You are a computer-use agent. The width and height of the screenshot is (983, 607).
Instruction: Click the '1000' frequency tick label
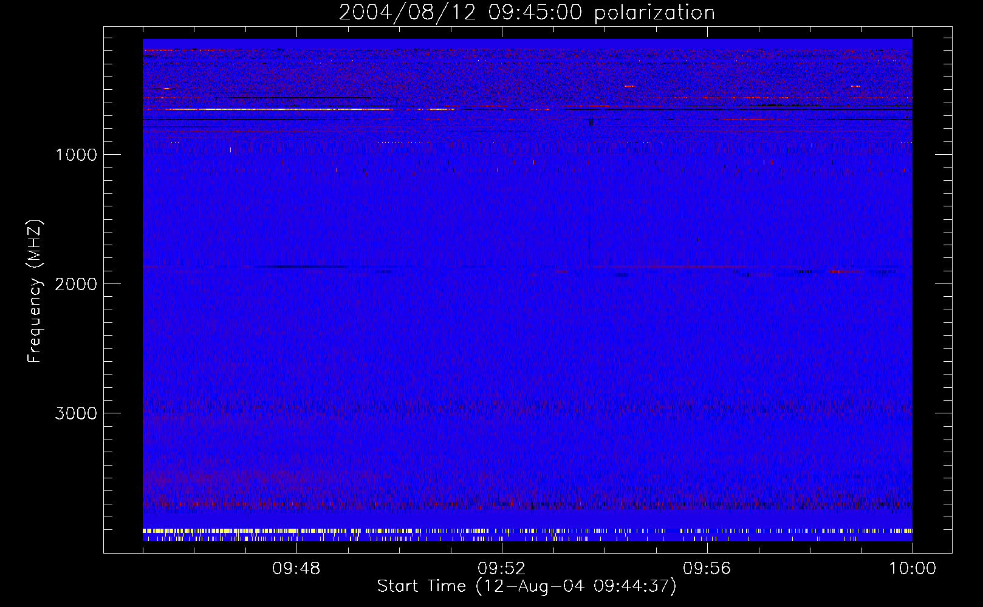(76, 155)
